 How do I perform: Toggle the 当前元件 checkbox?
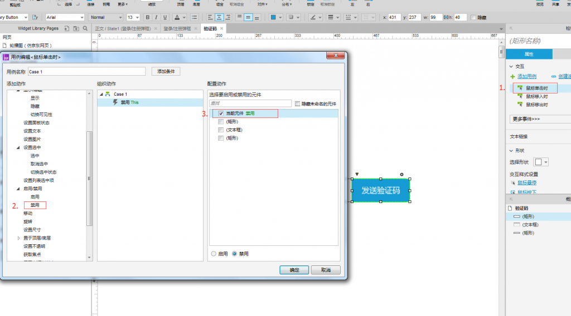point(221,113)
